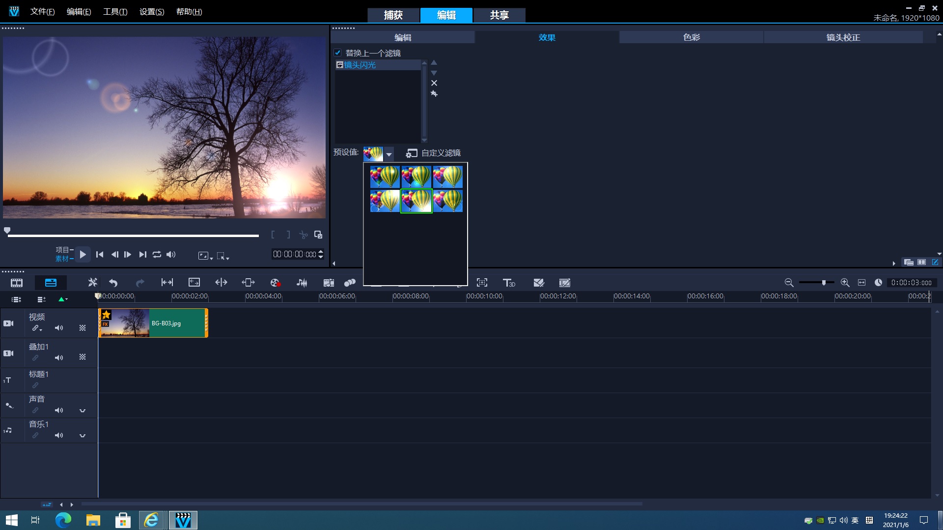Toggle 替换上一个滤镜 checkbox
The height and width of the screenshot is (530, 943).
click(337, 53)
